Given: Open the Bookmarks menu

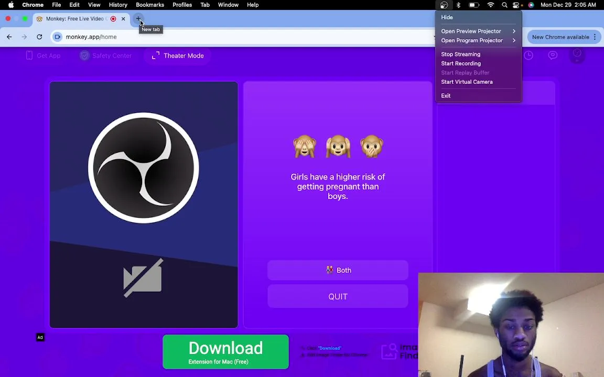Looking at the screenshot, I should 150,5.
